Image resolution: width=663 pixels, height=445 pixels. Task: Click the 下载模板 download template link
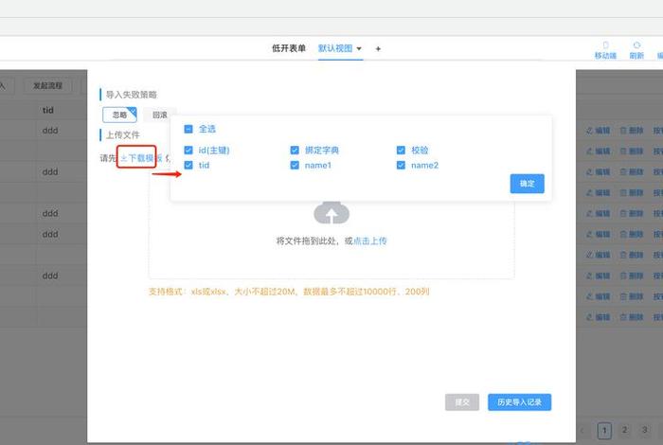(141, 158)
